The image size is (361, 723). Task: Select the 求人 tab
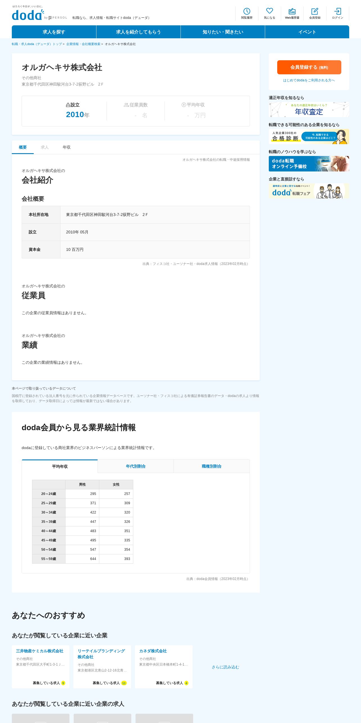[45, 147]
